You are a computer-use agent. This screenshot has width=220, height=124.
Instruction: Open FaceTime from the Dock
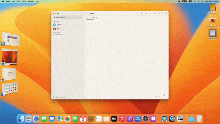click(75, 119)
